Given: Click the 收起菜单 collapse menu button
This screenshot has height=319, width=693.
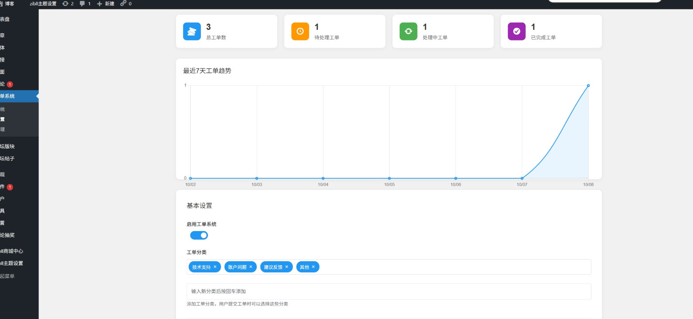Looking at the screenshot, I should [x=8, y=276].
